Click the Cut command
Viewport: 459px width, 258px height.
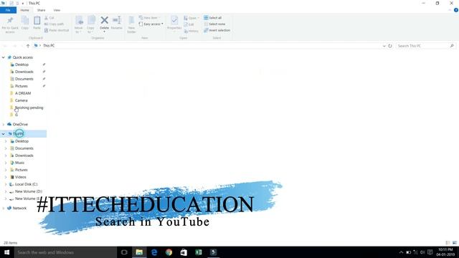(x=49, y=18)
